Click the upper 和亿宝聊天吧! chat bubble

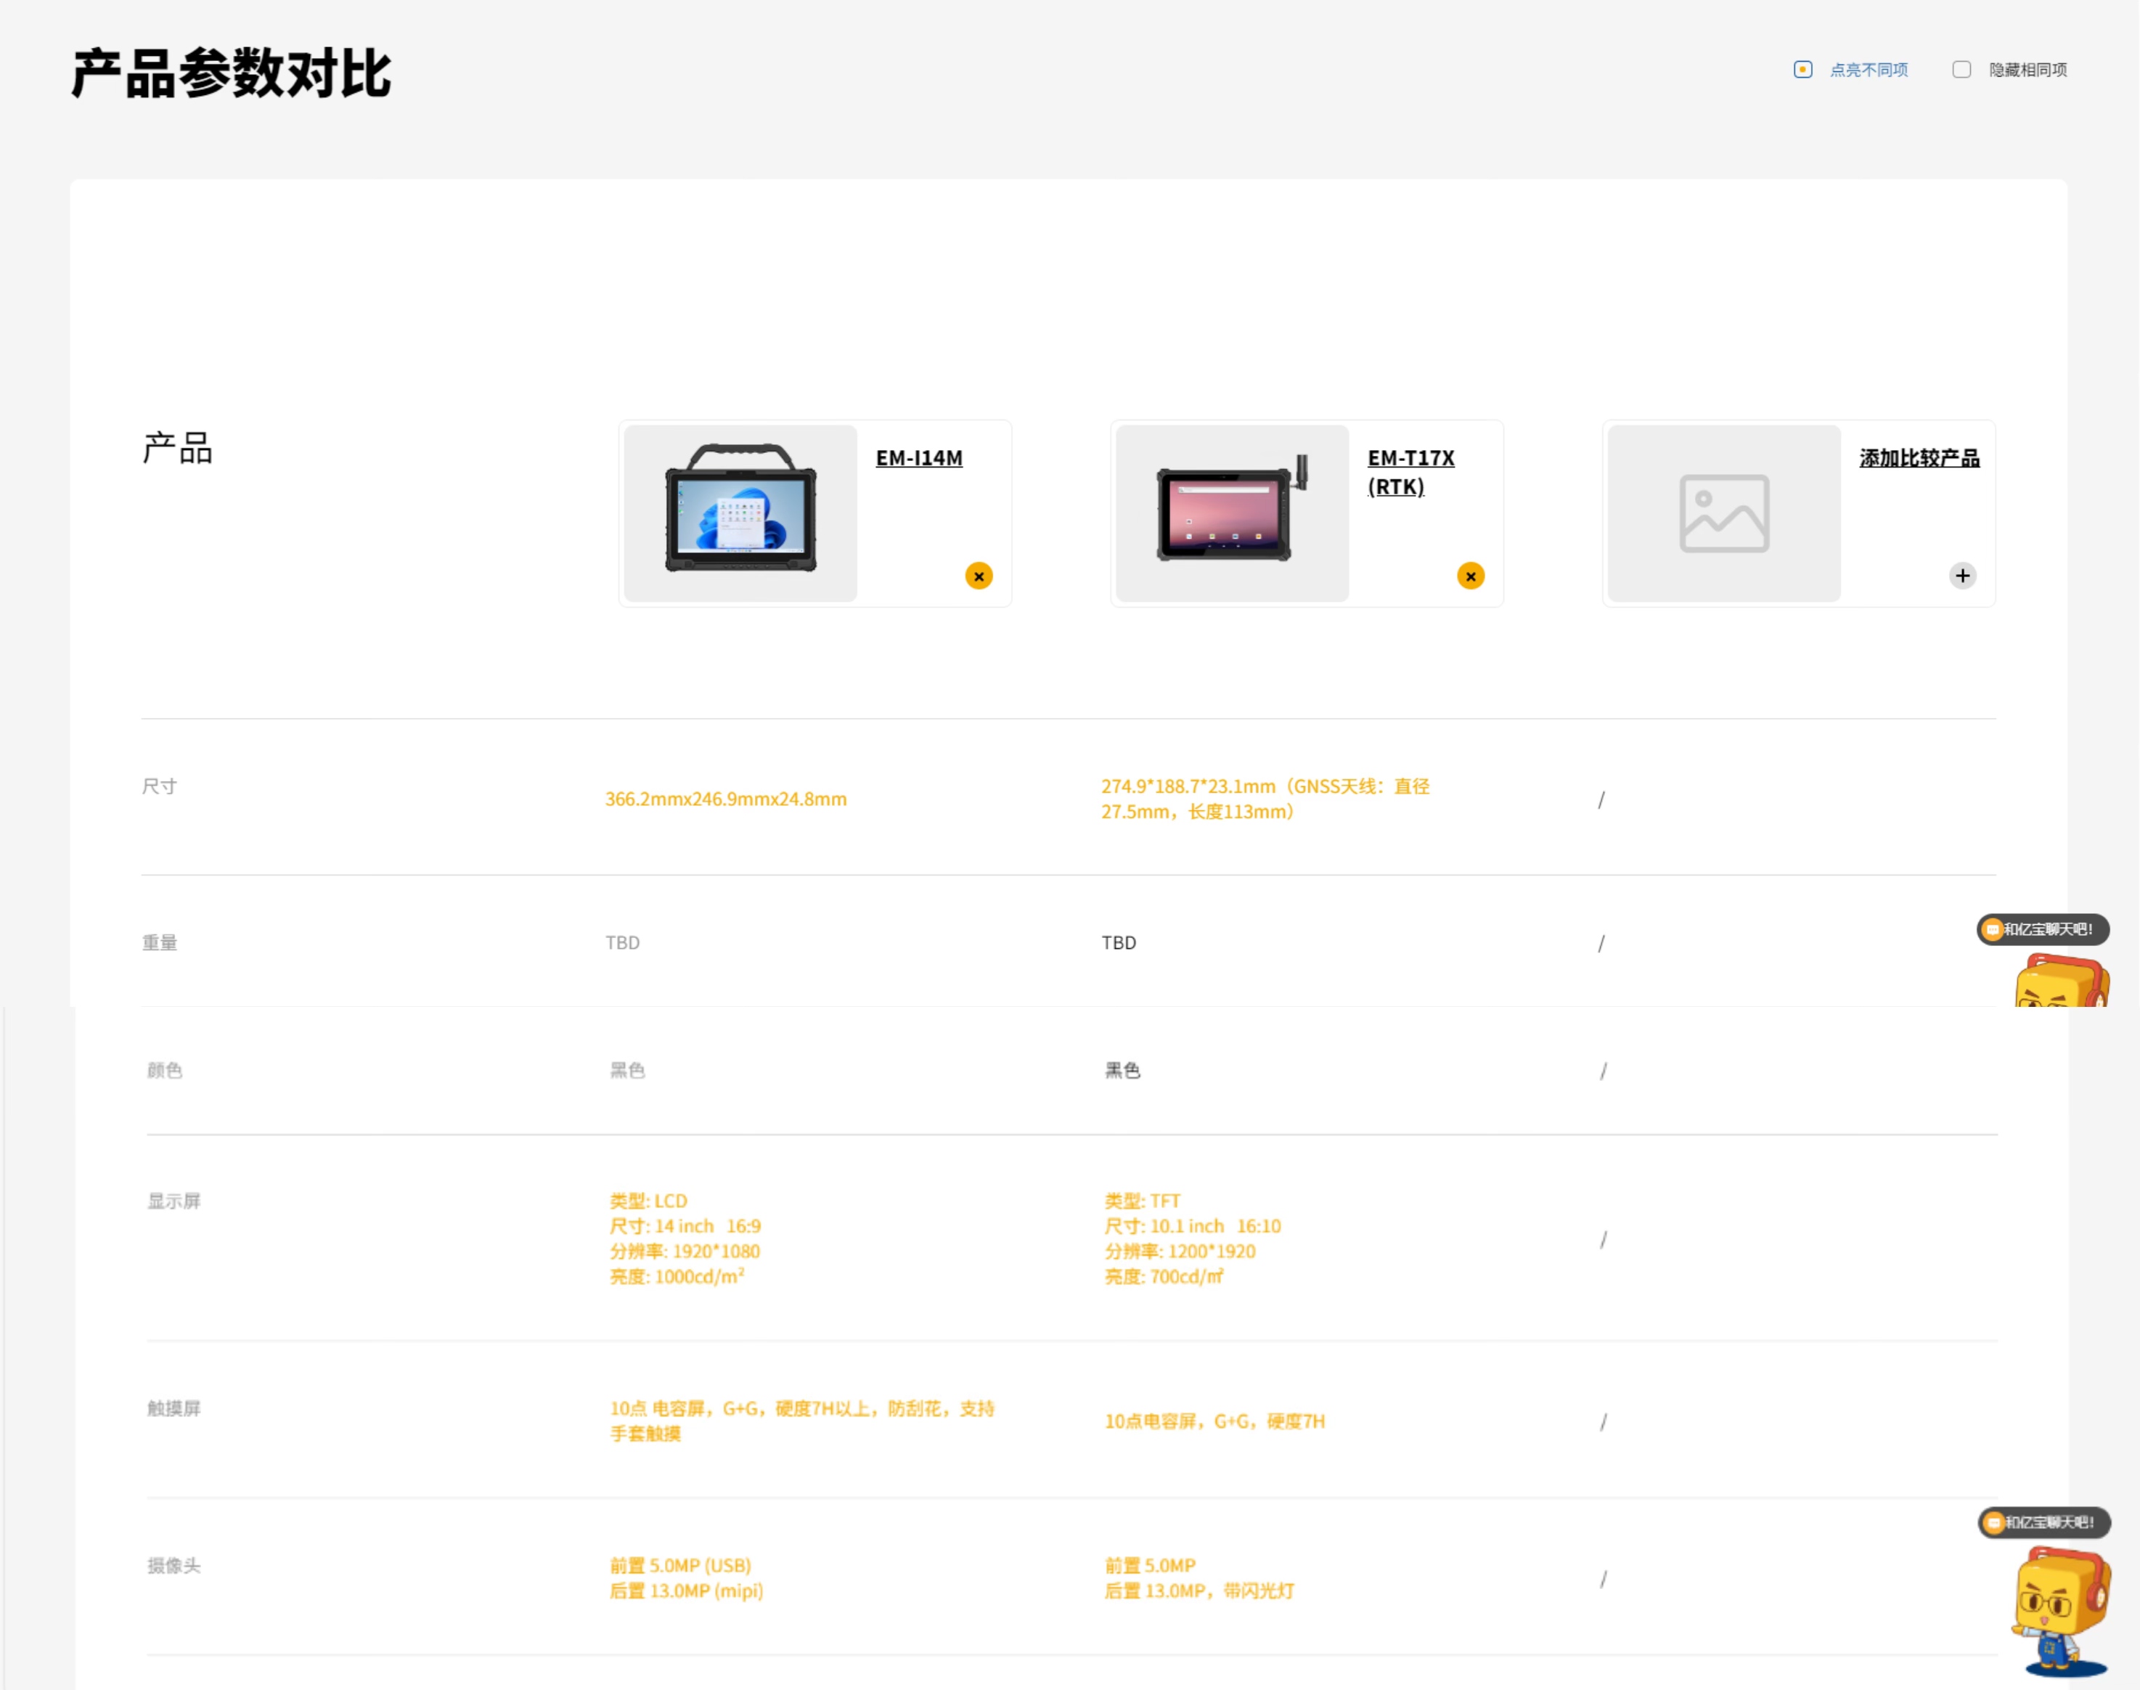pyautogui.click(x=2043, y=930)
